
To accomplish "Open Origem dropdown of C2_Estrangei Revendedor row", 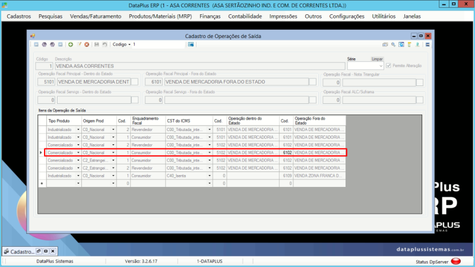I will tap(113, 168).
